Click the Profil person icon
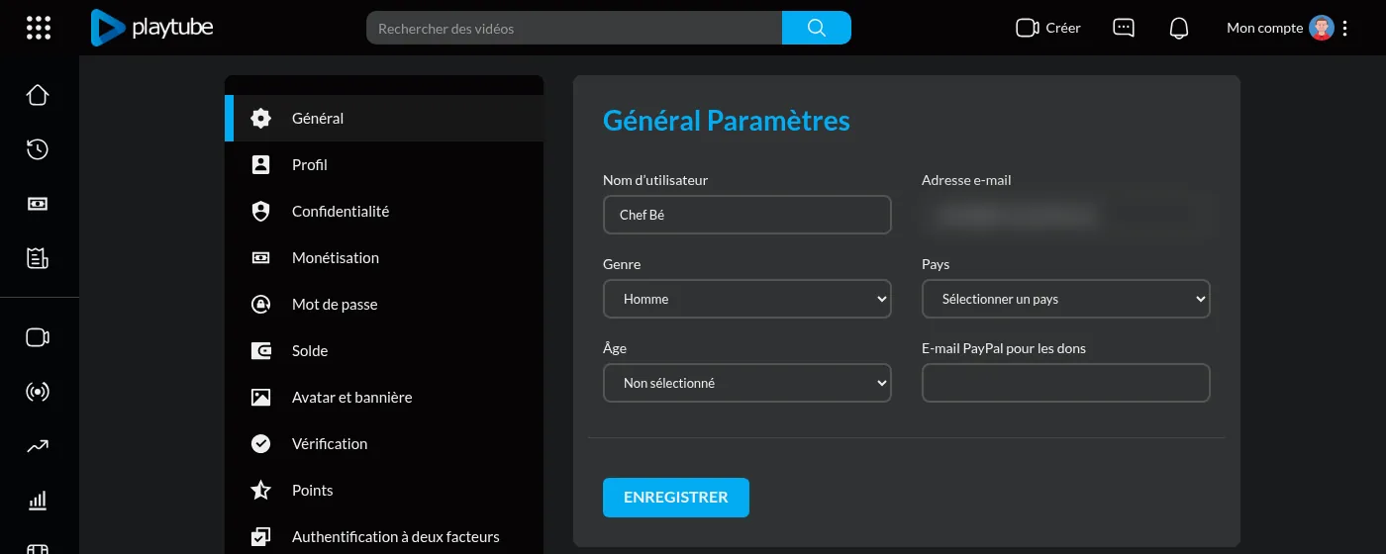Screen dimensions: 1386x554 (260, 164)
